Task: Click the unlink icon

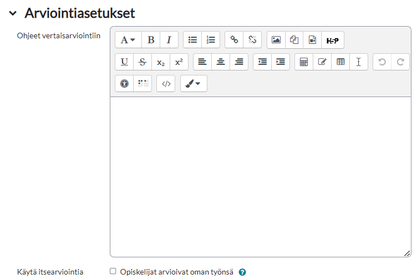Action: pos(252,40)
